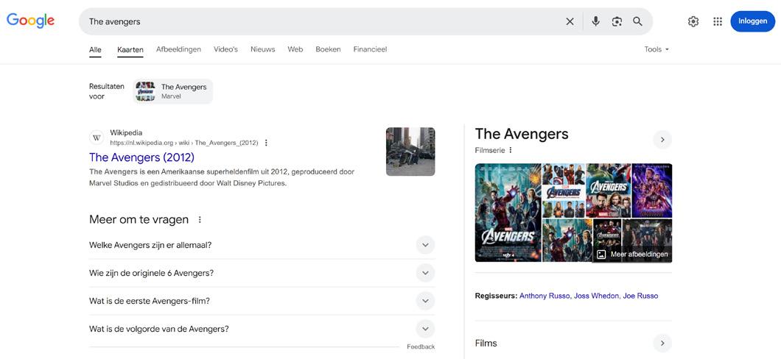
Task: Switch to the Financieel tab
Action: [370, 49]
